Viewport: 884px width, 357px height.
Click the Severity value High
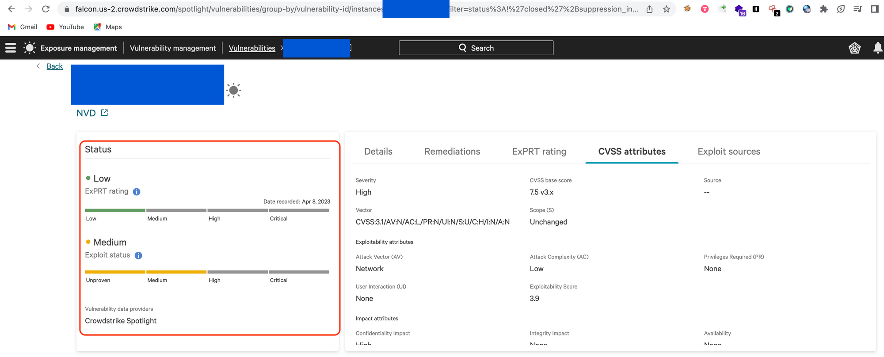(363, 192)
